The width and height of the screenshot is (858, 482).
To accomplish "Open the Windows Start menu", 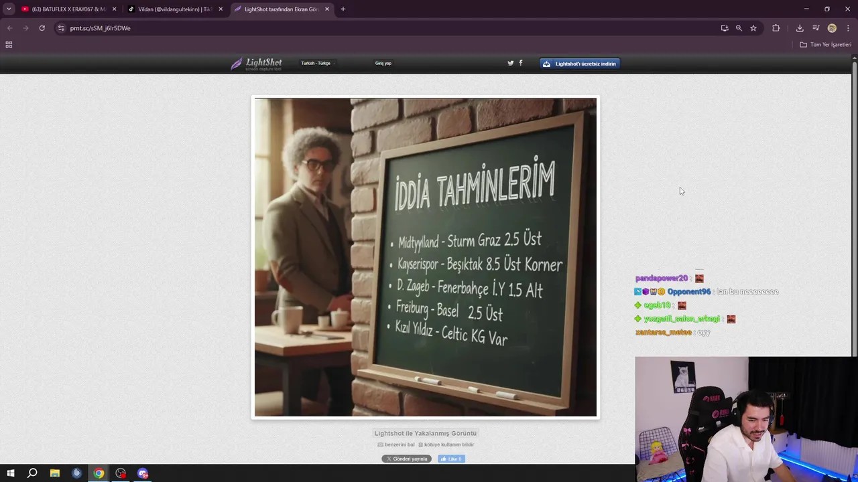I will pyautogui.click(x=10, y=473).
